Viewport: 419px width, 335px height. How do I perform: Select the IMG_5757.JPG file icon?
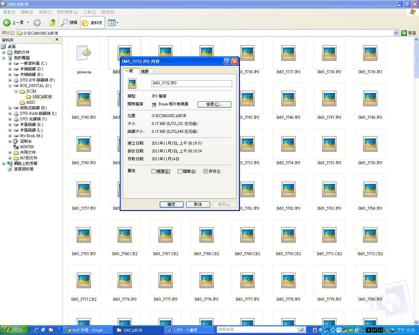(x=84, y=189)
